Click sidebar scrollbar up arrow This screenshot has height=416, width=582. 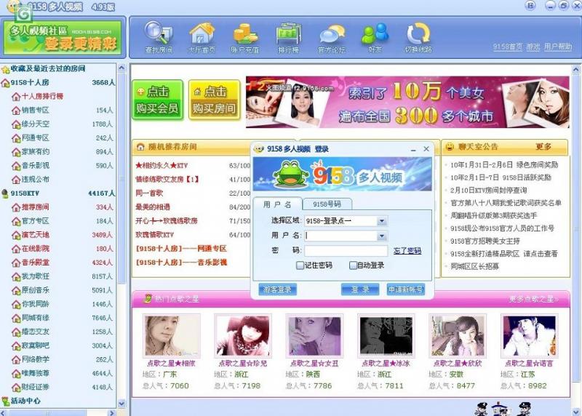(x=121, y=68)
